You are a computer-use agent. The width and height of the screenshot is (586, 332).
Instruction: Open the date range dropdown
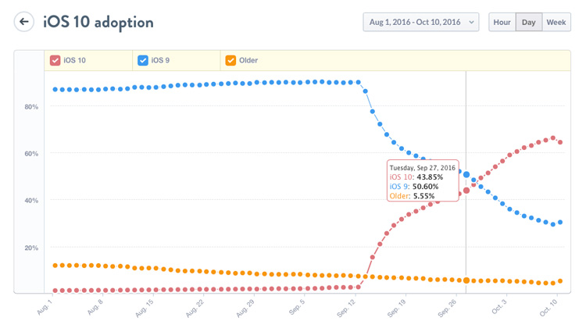(420, 22)
